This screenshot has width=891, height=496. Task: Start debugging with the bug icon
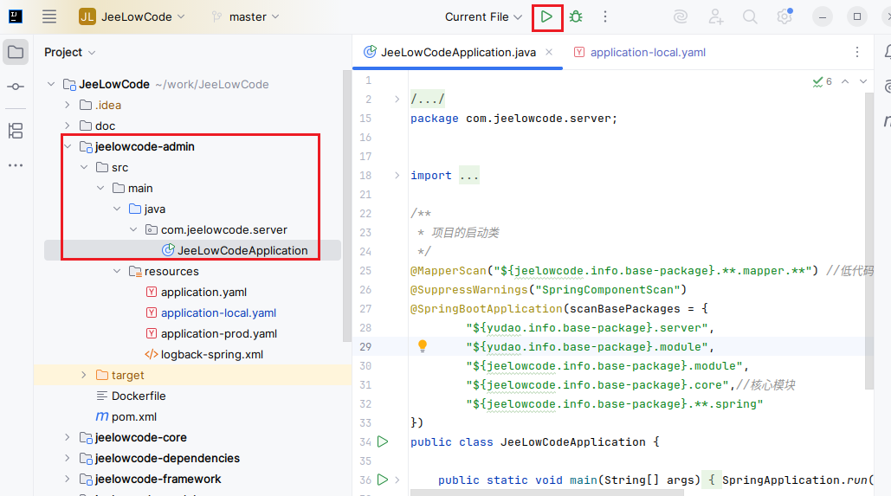[576, 17]
